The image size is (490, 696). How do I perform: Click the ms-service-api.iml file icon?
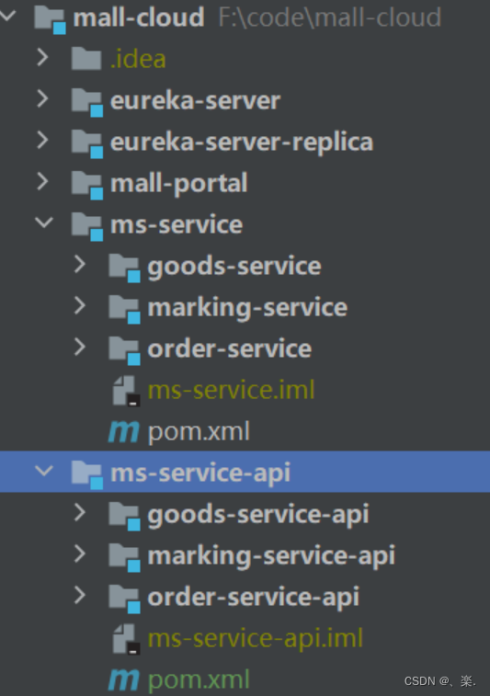[126, 639]
